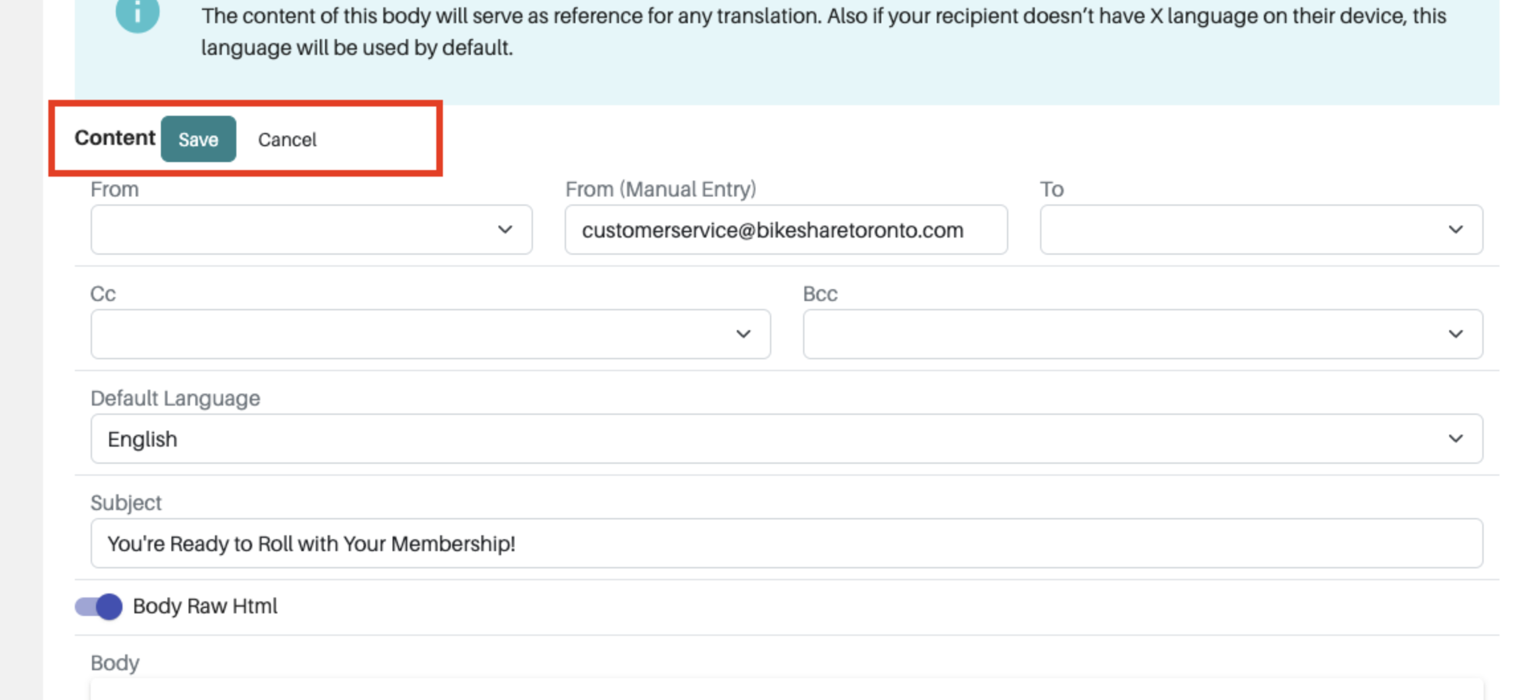Click the chevron arrow in the Bcc field
This screenshot has width=1528, height=700.
1455,334
